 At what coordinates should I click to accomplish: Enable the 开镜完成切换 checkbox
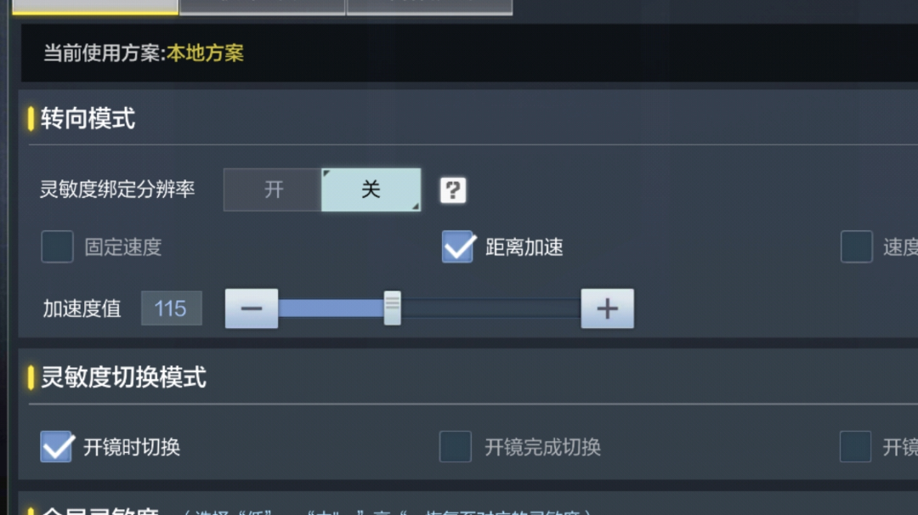coord(456,446)
